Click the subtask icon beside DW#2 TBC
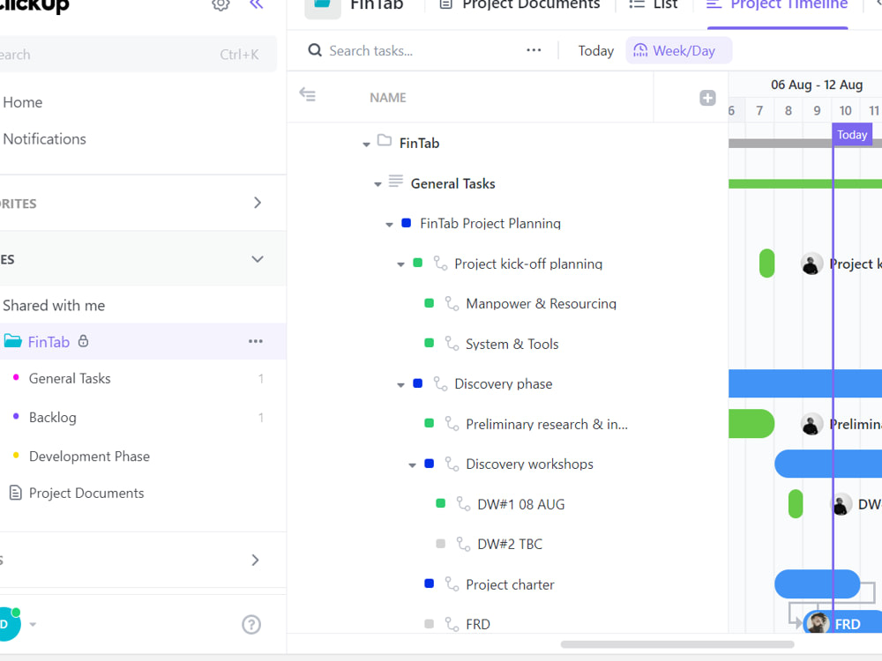The width and height of the screenshot is (882, 661). [463, 544]
